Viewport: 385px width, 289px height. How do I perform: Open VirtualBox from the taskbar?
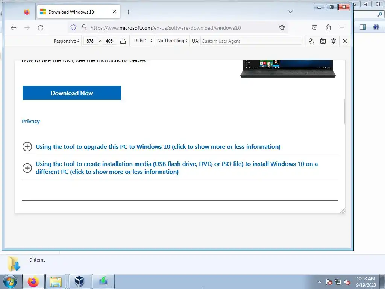tap(80, 281)
